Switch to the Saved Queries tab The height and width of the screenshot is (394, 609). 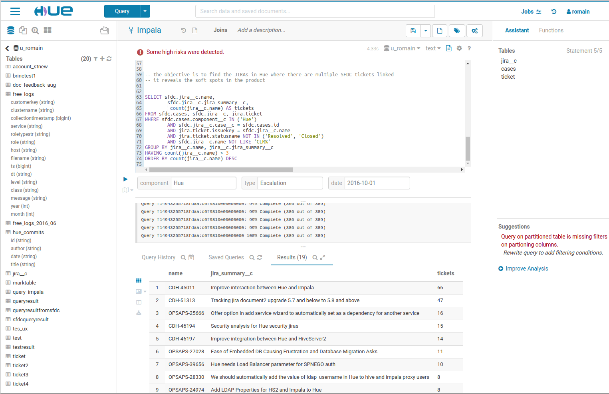226,257
